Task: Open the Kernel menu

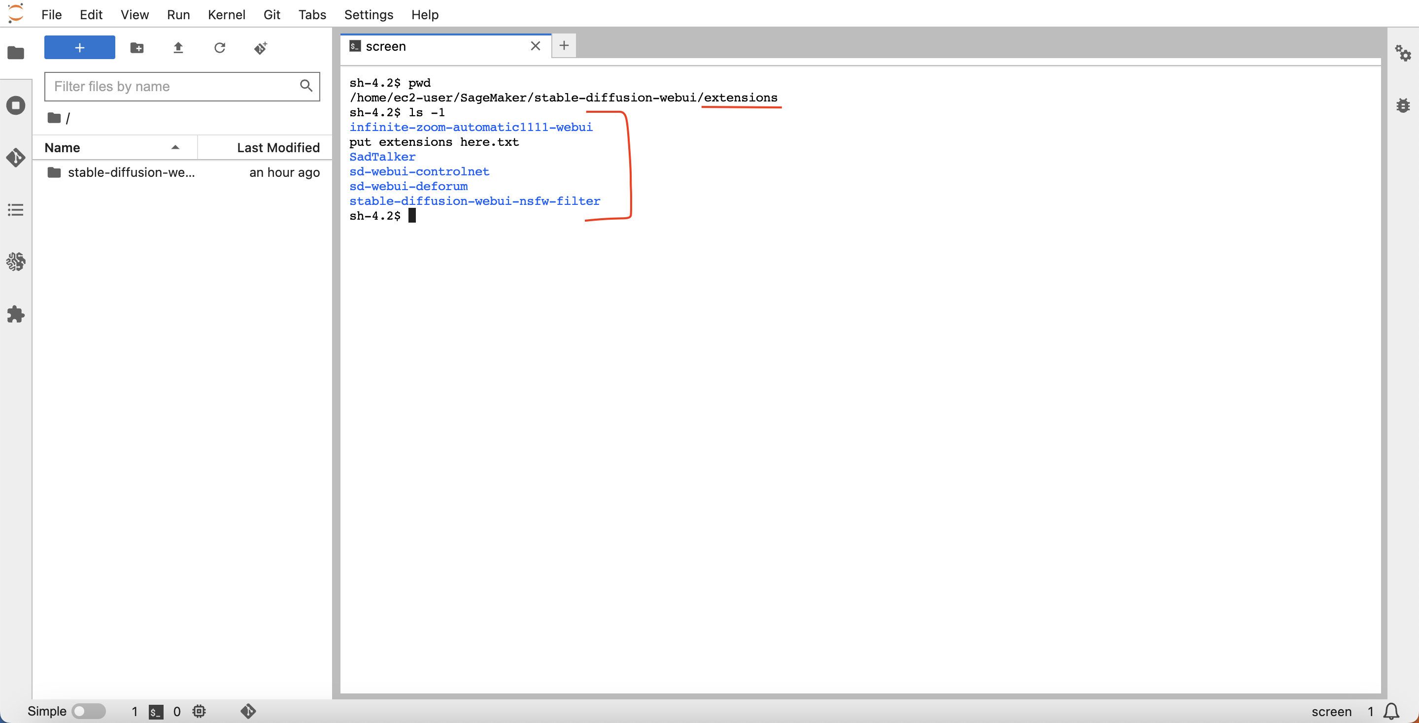Action: click(226, 14)
